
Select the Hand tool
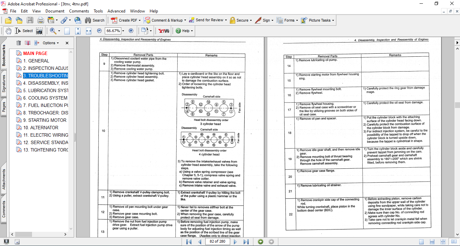8,31
